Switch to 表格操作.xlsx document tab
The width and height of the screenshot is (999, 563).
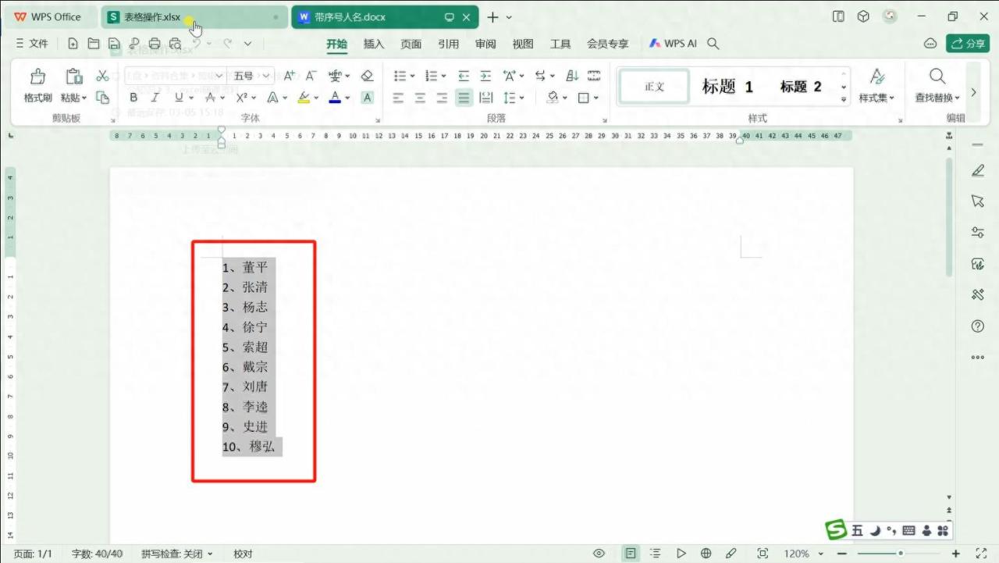coord(194,16)
